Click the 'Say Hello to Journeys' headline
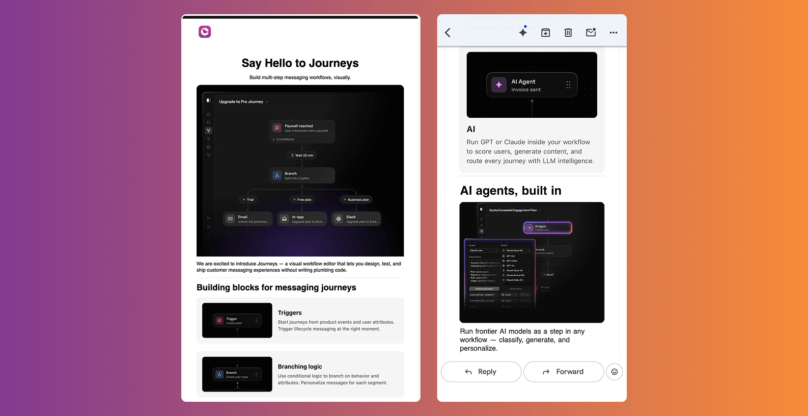 (300, 63)
